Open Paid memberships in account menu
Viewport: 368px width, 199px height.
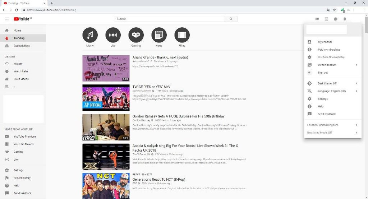point(333,50)
